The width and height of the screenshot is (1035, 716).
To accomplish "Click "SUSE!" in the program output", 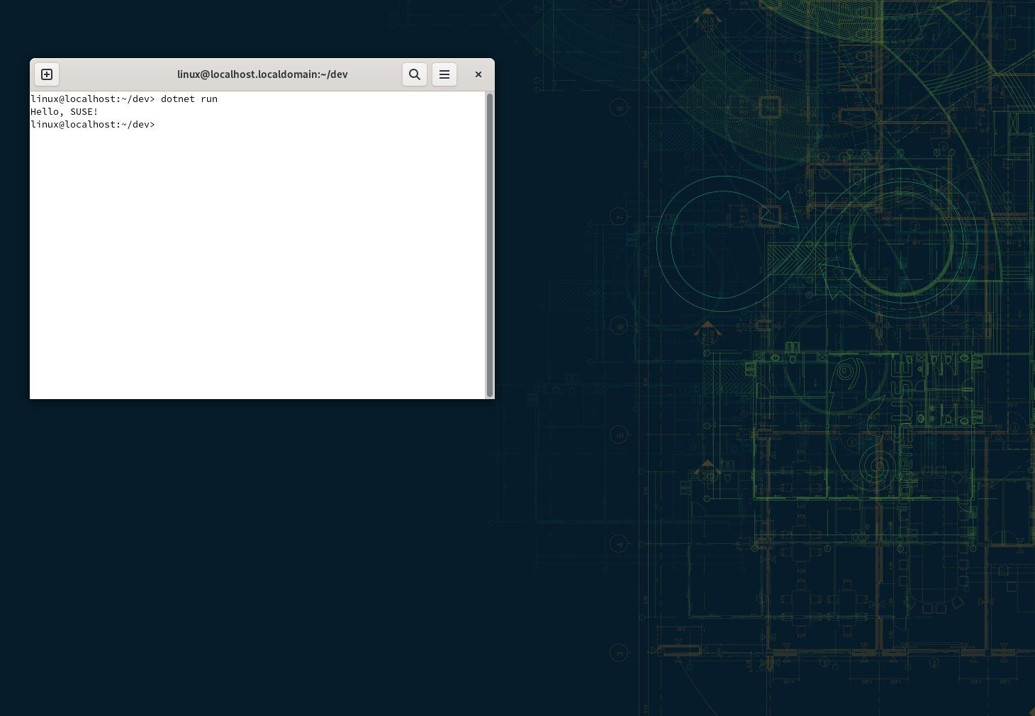I will pyautogui.click(x=84, y=112).
